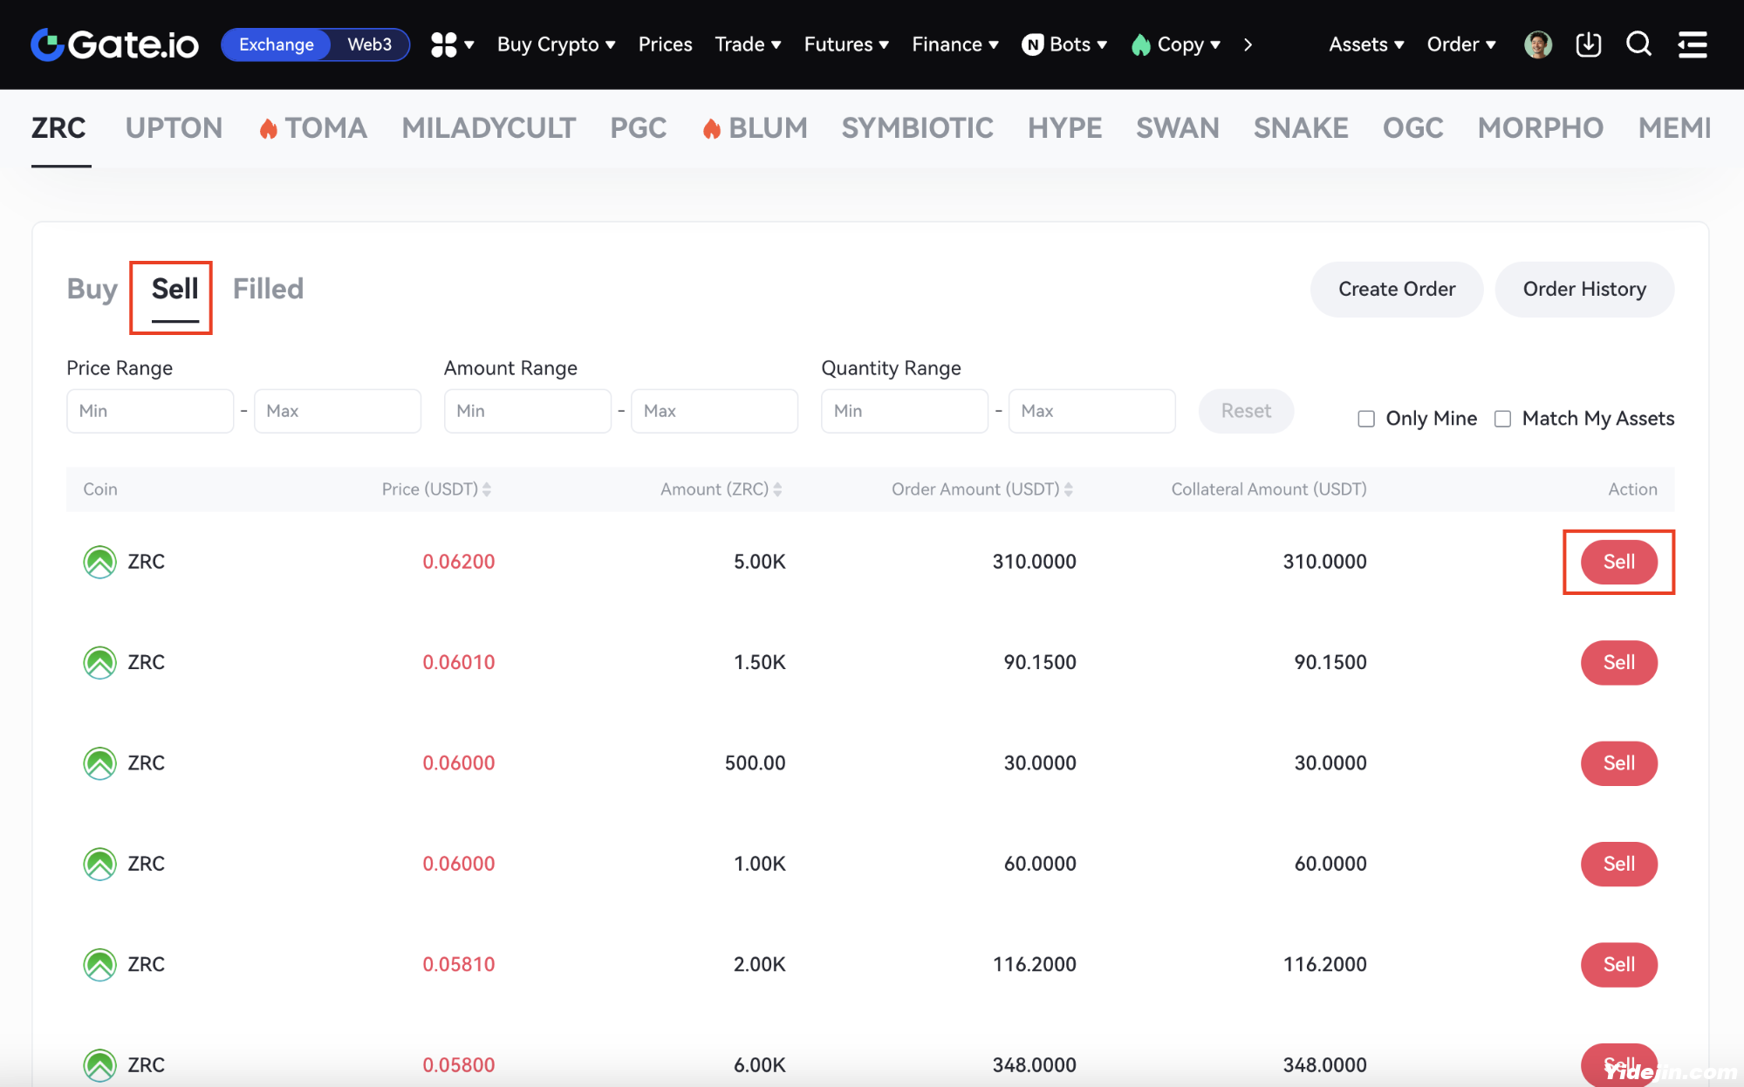Click the 0.05800 price value
The height and width of the screenshot is (1087, 1744).
tap(458, 1064)
